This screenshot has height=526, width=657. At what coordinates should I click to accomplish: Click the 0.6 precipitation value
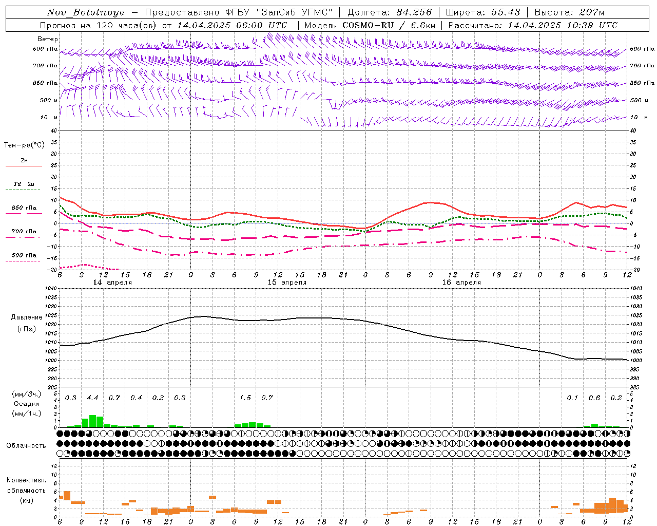[x=594, y=398]
